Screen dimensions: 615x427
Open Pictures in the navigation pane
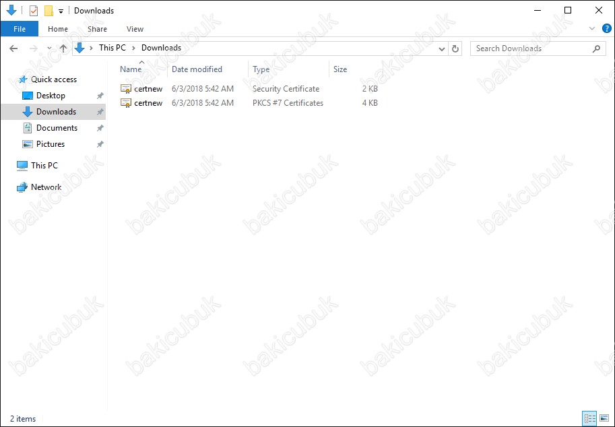(x=51, y=144)
